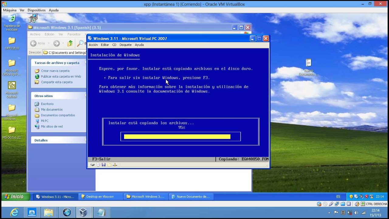389x219 pixels.
Task: Click the volume speaker icon in host tray
Action: [356, 213]
